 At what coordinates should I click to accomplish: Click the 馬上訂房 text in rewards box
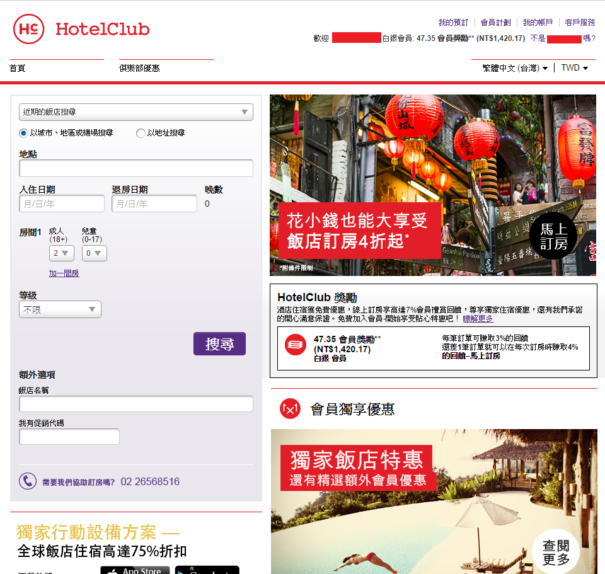[485, 356]
